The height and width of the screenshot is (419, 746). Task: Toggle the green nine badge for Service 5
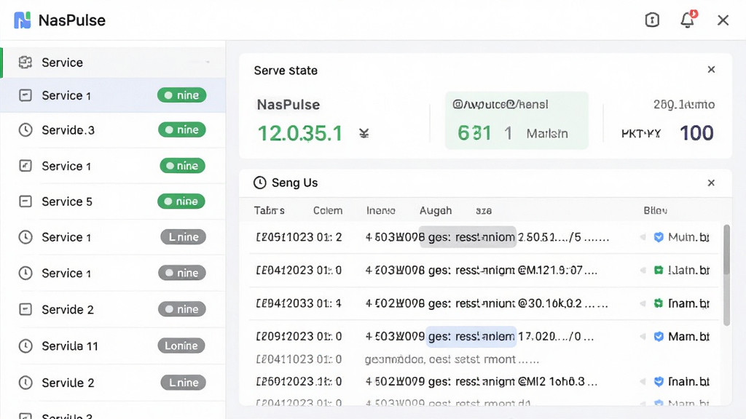click(181, 201)
